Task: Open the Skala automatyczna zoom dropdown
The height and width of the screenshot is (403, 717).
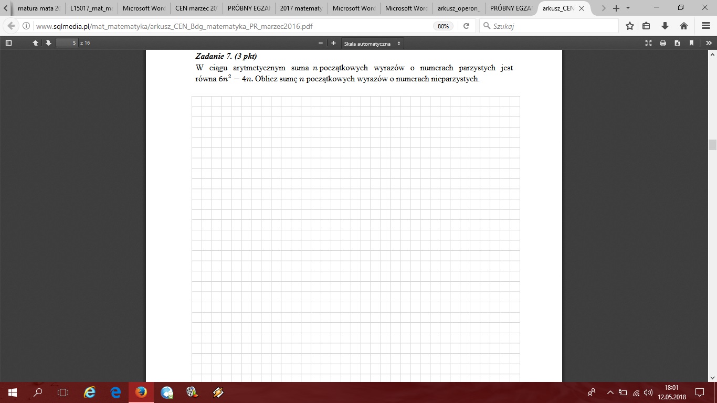Action: click(x=372, y=44)
